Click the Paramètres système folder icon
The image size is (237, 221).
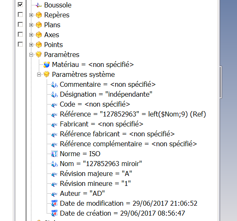[47, 74]
